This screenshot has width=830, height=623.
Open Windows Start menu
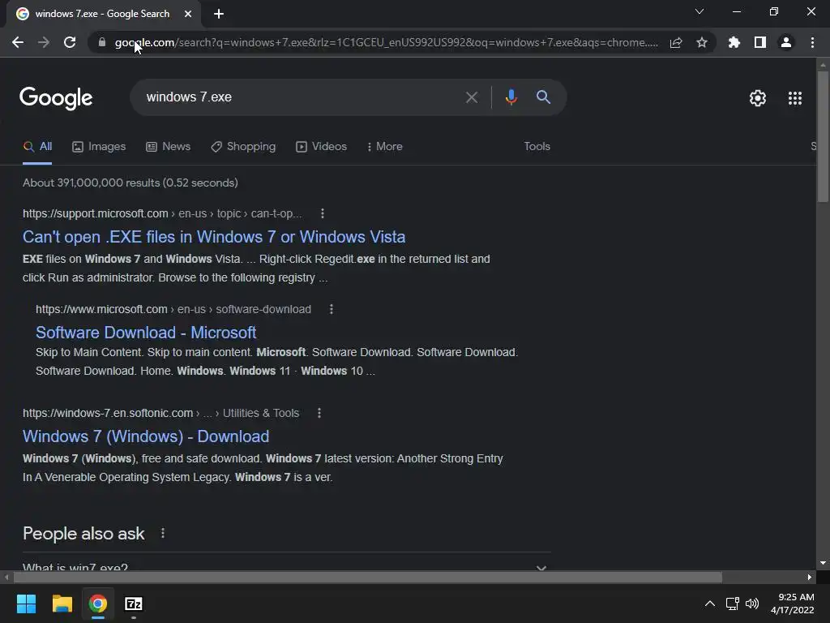pos(26,604)
